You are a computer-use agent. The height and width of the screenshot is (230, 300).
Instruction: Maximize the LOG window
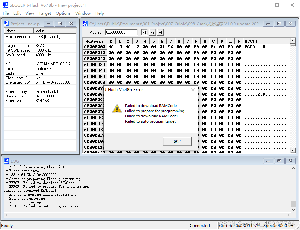click(x=279, y=161)
